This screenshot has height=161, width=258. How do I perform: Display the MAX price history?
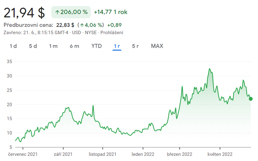(x=157, y=46)
